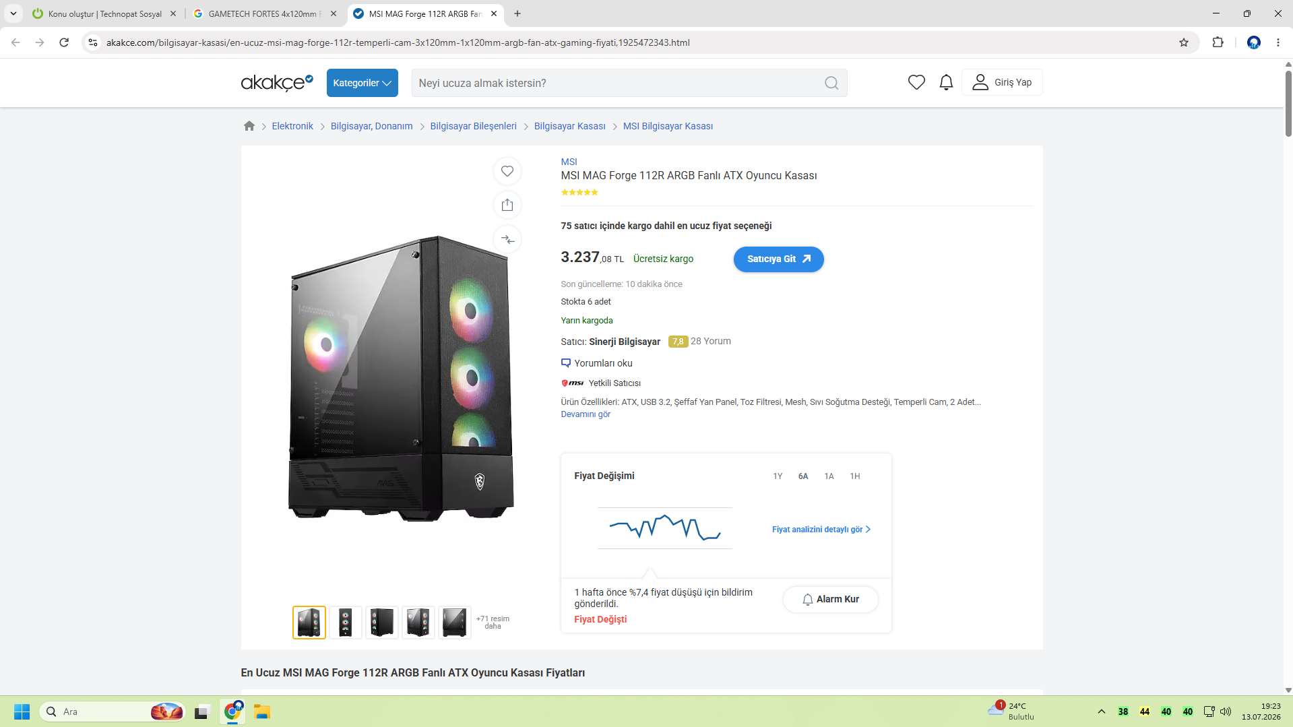The width and height of the screenshot is (1293, 727).
Task: Select the 1Y price range tab
Action: click(778, 476)
